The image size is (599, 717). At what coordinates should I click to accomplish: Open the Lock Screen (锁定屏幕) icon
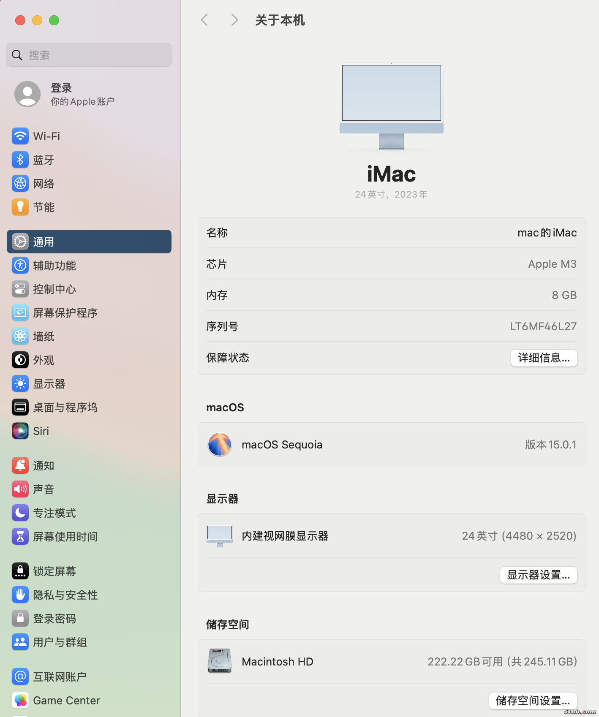click(x=20, y=571)
